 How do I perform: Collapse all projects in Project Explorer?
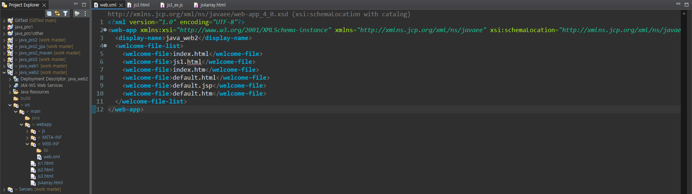pyautogui.click(x=49, y=13)
